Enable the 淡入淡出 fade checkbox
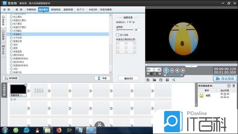Viewport: 238px width, 134px height. (x=118, y=35)
